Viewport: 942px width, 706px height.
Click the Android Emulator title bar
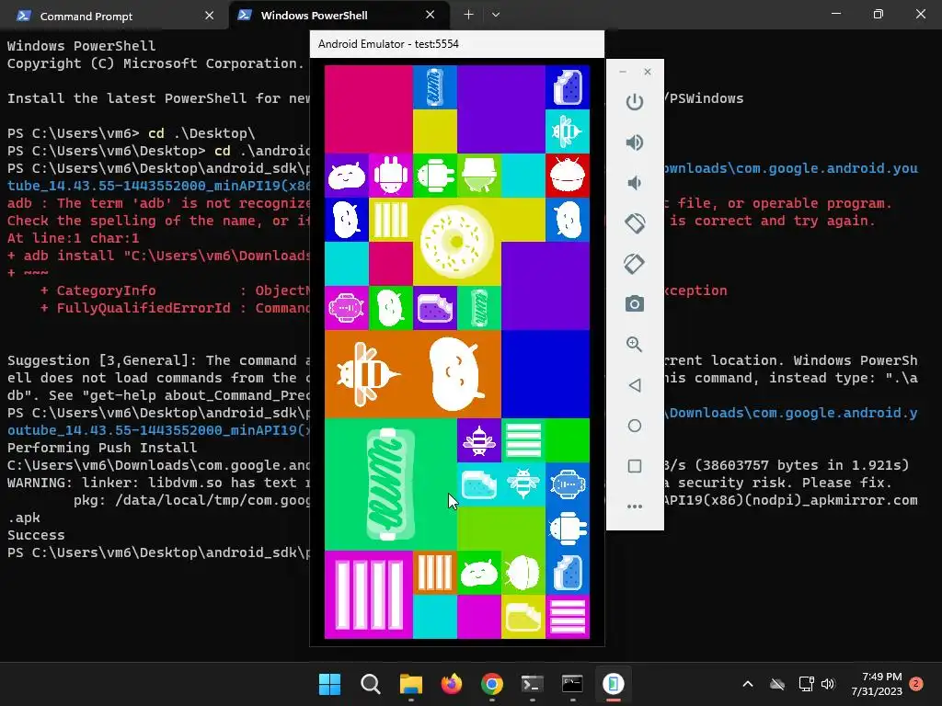click(456, 44)
